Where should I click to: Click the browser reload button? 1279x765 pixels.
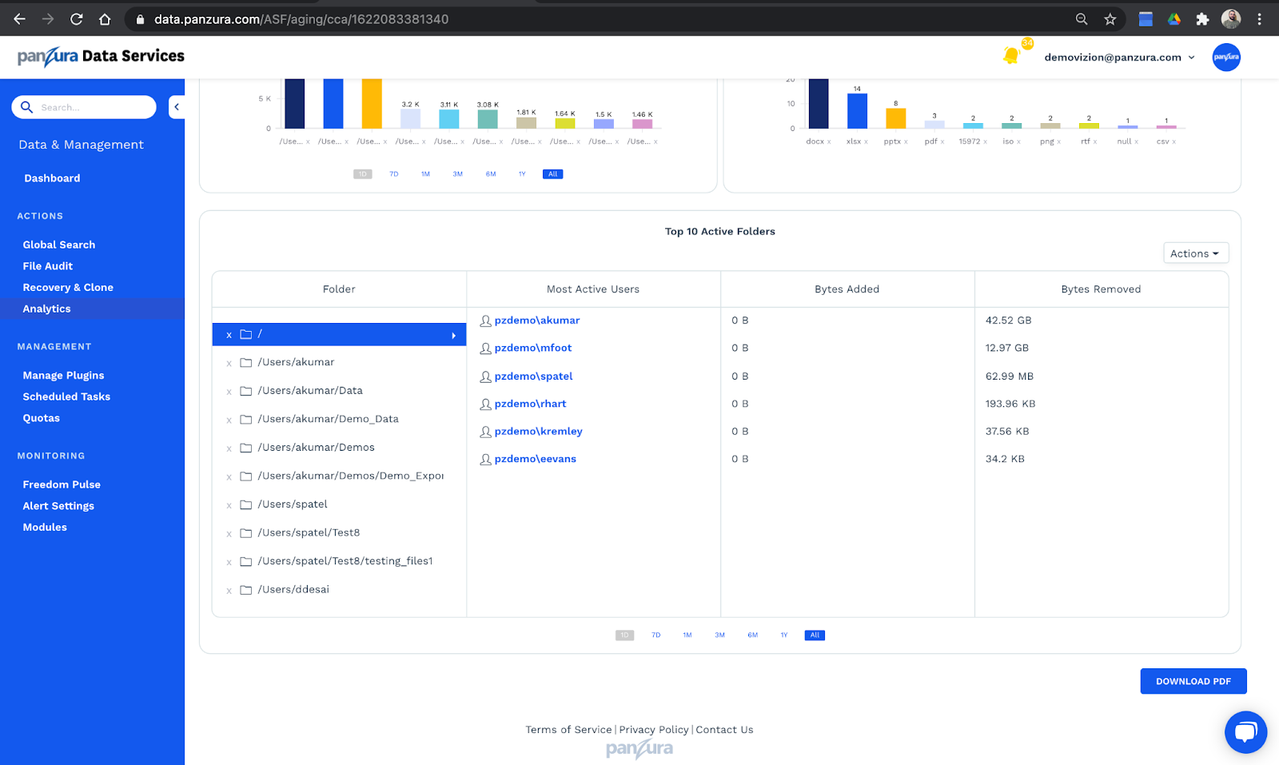(77, 19)
